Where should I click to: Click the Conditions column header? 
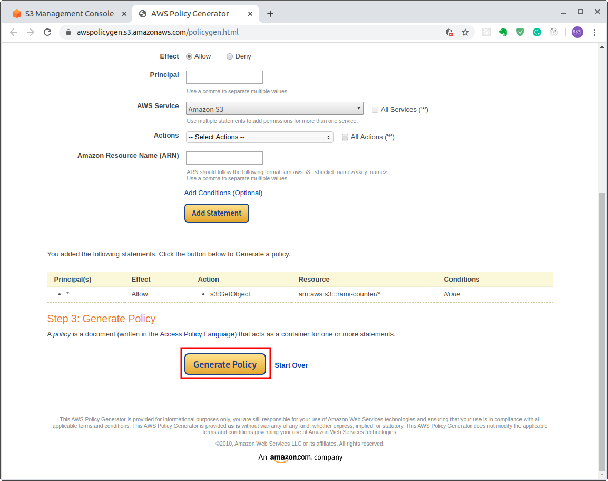tap(462, 280)
